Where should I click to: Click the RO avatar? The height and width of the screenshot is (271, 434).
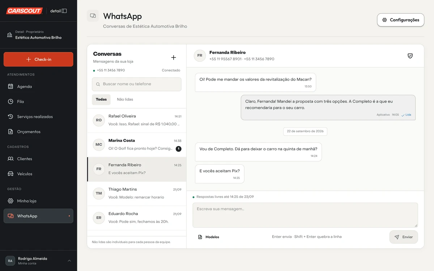(99, 120)
